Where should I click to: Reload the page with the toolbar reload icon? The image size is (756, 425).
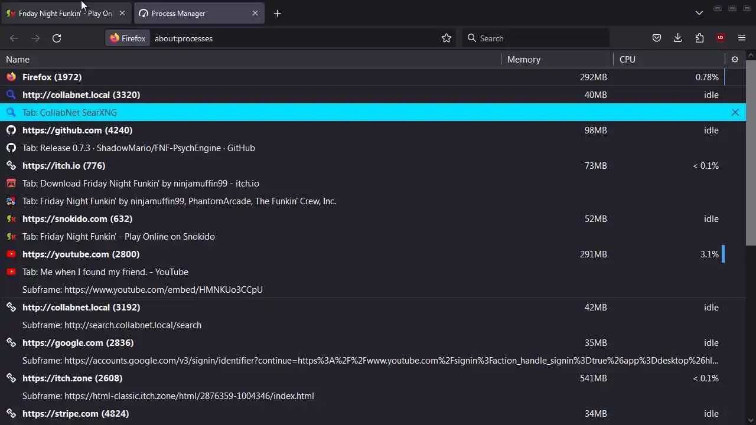(57, 38)
